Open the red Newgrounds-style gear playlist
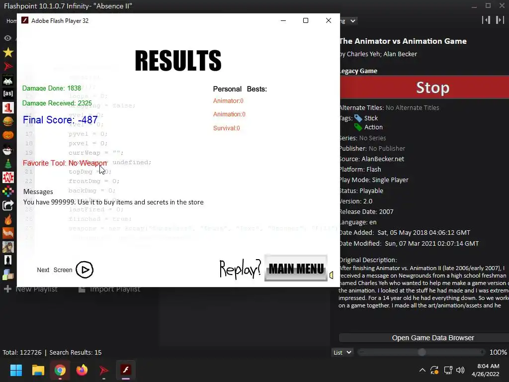This screenshot has width=509, height=382. coord(8,178)
